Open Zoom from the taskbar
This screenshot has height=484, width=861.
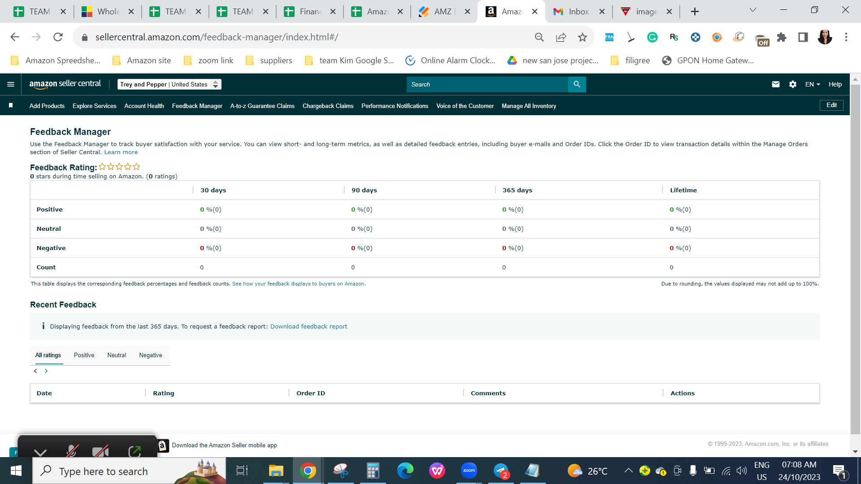469,471
